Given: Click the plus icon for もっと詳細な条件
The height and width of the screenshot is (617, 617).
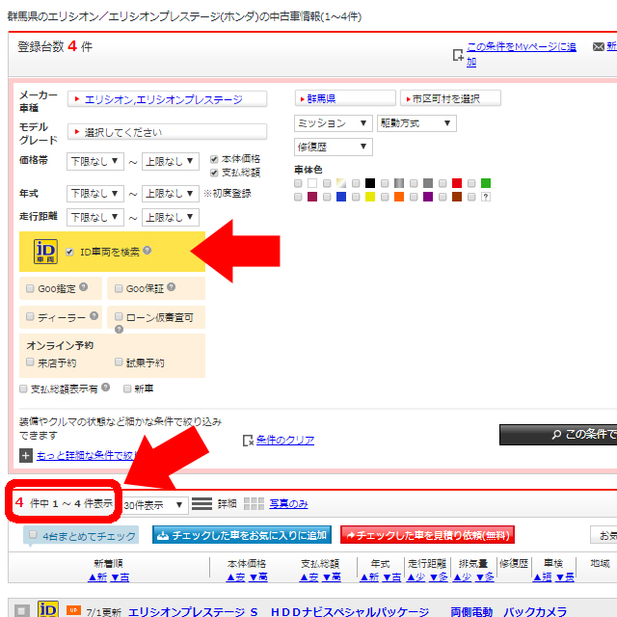Looking at the screenshot, I should pyautogui.click(x=25, y=455).
